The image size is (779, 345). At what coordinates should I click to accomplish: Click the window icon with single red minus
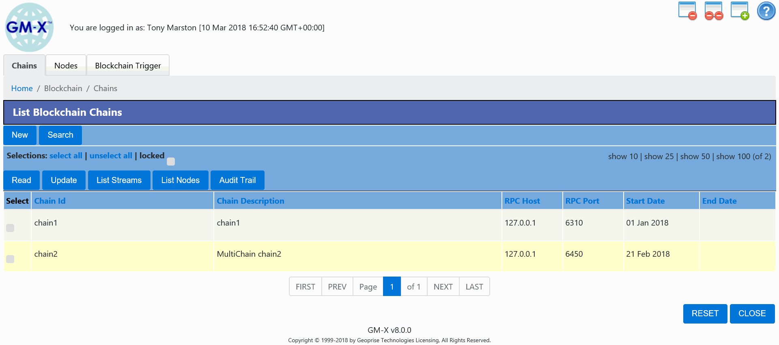click(x=687, y=11)
